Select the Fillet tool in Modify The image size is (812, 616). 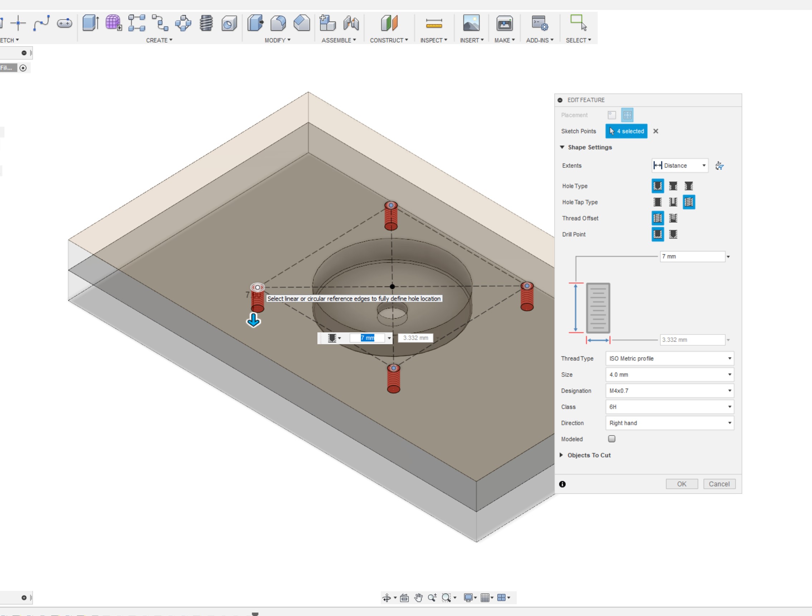pos(278,23)
